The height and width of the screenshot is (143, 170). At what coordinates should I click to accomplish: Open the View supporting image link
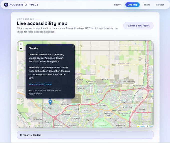(x=40, y=84)
